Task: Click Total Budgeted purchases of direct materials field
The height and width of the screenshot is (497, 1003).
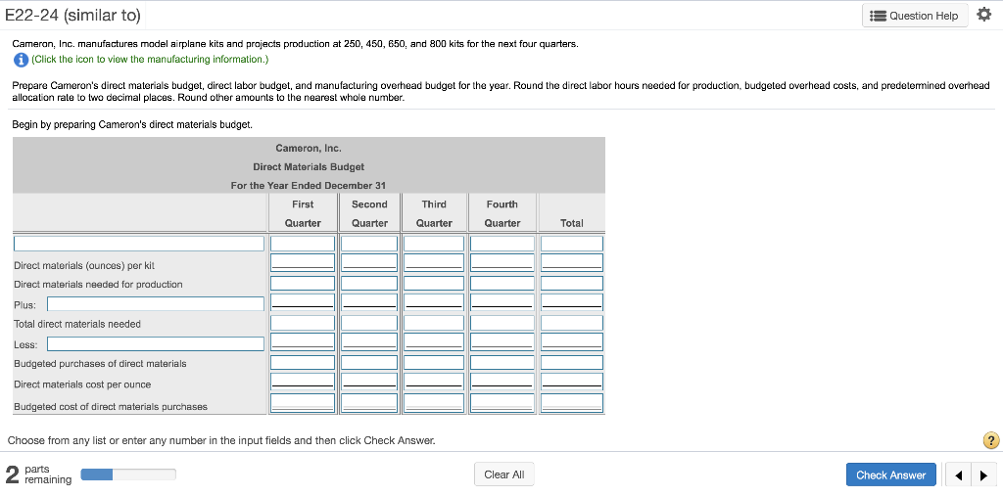Action: tap(571, 362)
